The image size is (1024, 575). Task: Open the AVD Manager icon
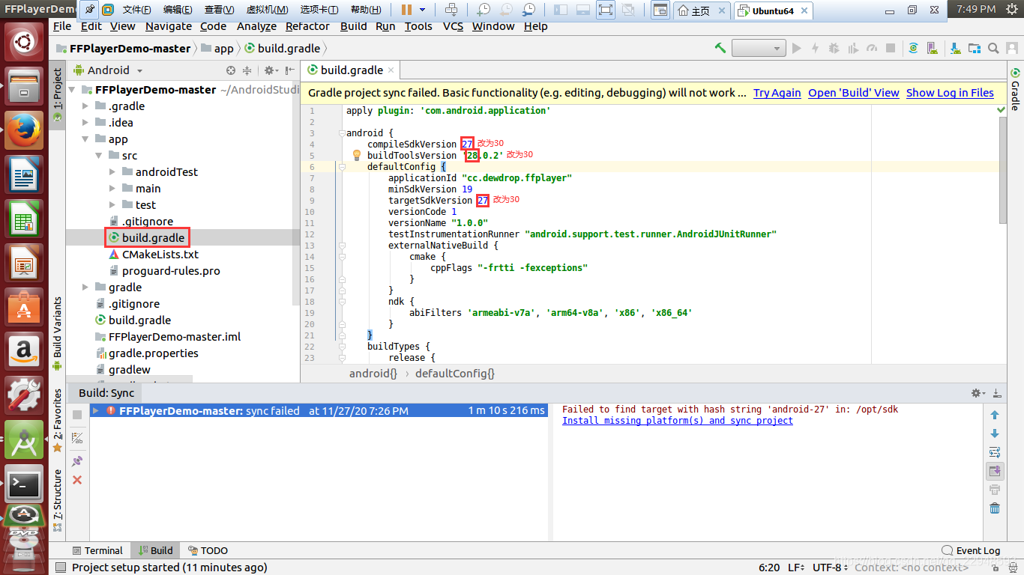pyautogui.click(x=932, y=47)
